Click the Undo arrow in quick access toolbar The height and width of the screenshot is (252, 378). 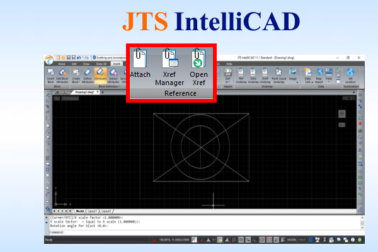coord(79,58)
